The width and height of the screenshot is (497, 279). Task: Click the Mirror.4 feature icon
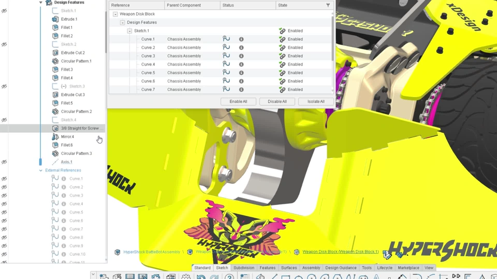(55, 136)
